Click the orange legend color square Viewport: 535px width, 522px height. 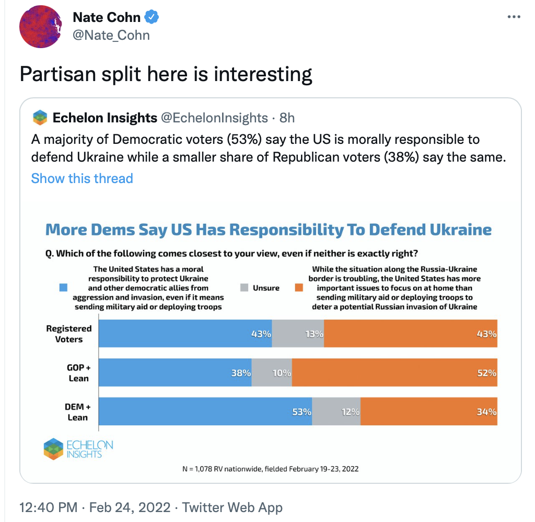point(299,288)
